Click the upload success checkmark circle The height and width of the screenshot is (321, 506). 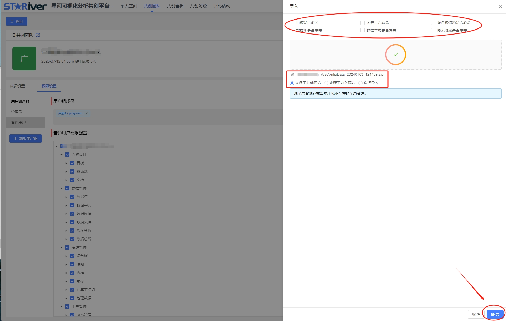tap(395, 55)
